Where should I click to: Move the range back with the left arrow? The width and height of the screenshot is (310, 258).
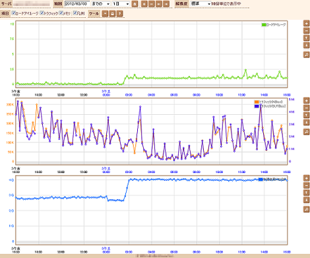pyautogui.click(x=159, y=4)
